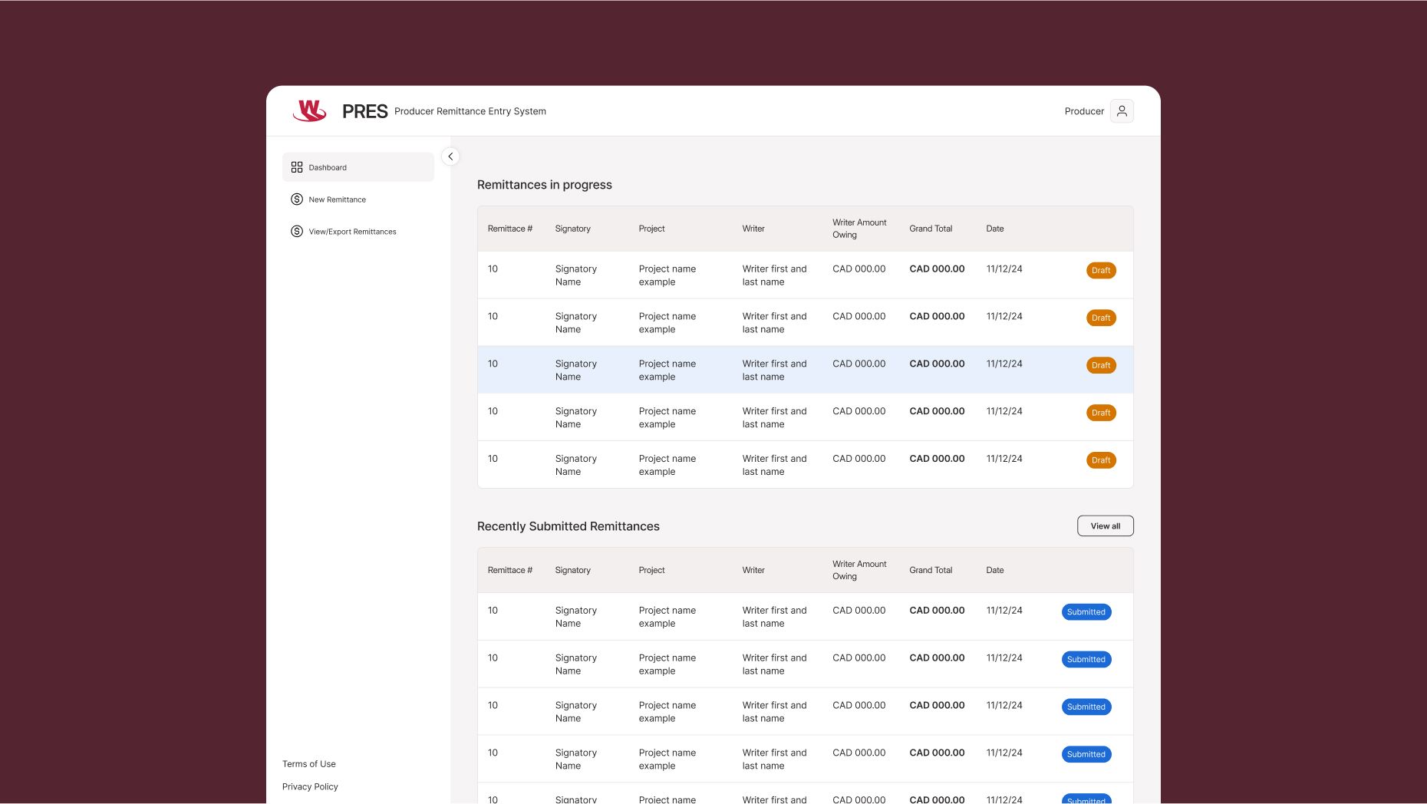Click Writer header in progress table

click(753, 229)
